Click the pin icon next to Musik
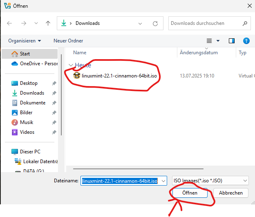Image resolution: width=255 pixels, height=217 pixels. tap(54, 122)
